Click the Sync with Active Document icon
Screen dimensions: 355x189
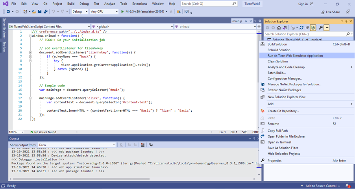(x=301, y=28)
